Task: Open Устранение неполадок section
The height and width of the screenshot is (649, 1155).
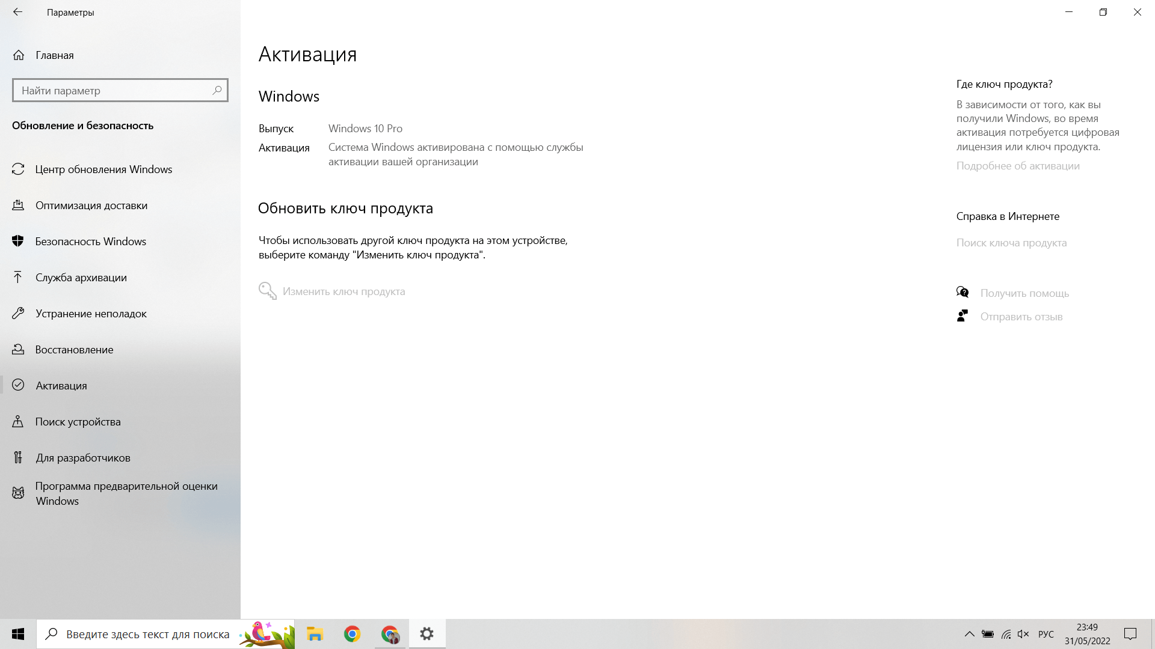Action: [91, 314]
